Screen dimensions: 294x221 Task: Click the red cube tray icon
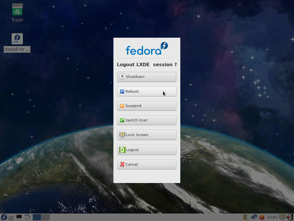coord(262,217)
